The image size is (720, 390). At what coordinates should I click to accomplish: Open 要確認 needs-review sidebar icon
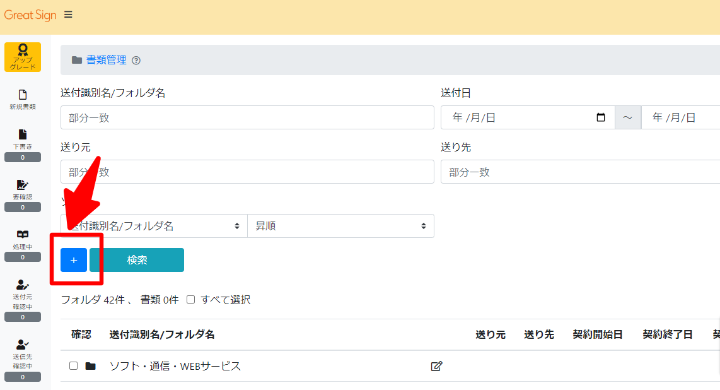(x=23, y=189)
